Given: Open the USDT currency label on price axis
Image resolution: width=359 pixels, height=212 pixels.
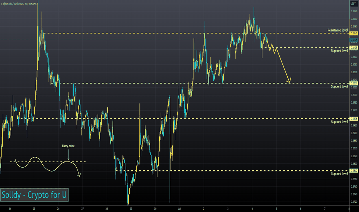Looking at the screenshot, I should pyautogui.click(x=354, y=4).
